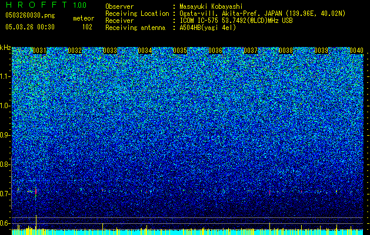Screen dimensions: 370x235
Task: Click the red meteor echo before 0038
Action: pos(270,192)
